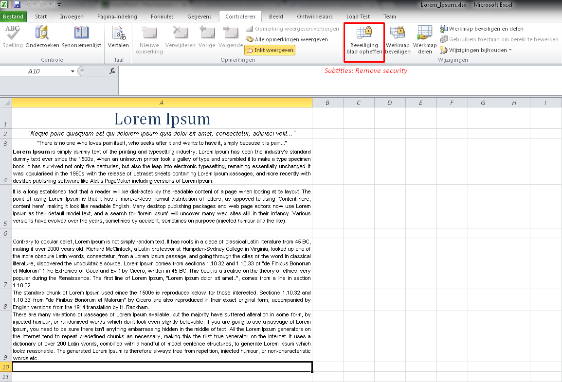The width and height of the screenshot is (562, 382).
Task: Click the insert function fx button
Action: 112,71
